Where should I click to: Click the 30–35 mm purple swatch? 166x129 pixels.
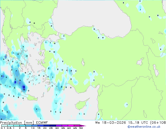click(59, 126)
